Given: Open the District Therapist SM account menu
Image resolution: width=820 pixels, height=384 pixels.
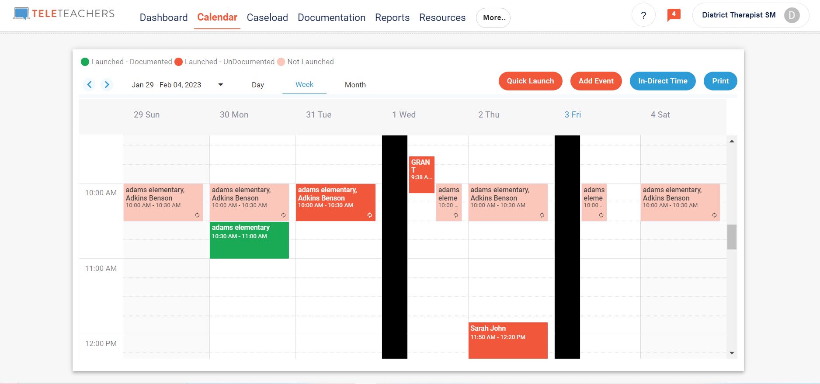Looking at the screenshot, I should pos(738,15).
